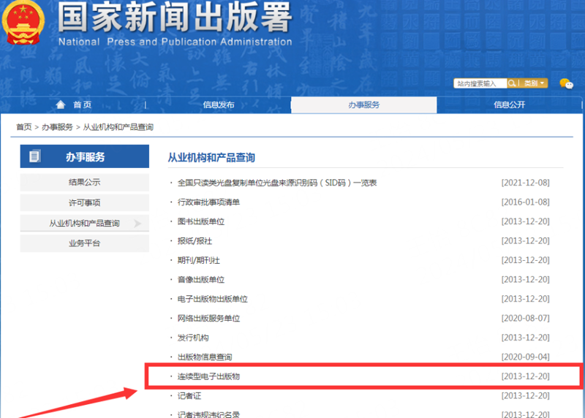Click the search magnifier icon
The width and height of the screenshot is (585, 418).
click(x=512, y=83)
